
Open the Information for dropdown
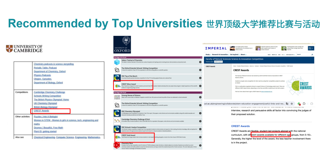pyautogui.click(x=290, y=55)
